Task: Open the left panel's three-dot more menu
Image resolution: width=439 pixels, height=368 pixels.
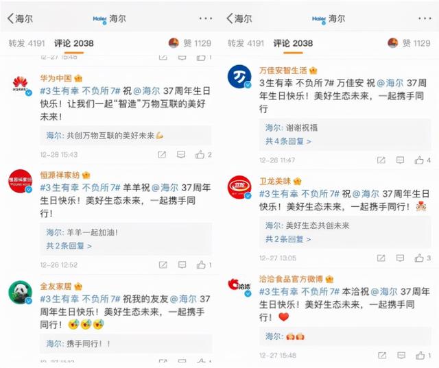Action: click(x=206, y=19)
